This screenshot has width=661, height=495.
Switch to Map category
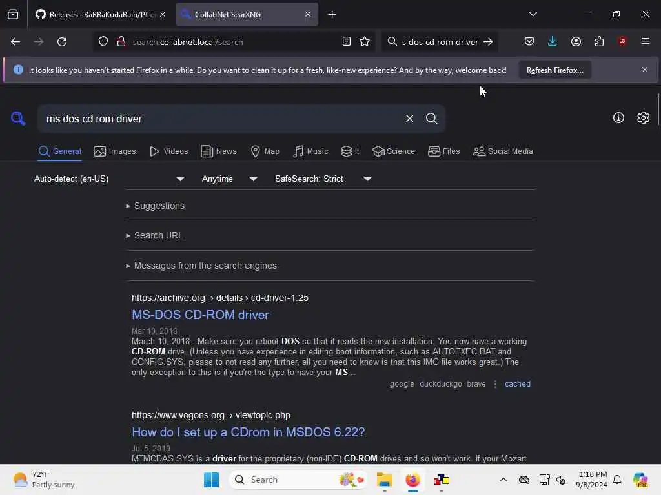(x=265, y=151)
